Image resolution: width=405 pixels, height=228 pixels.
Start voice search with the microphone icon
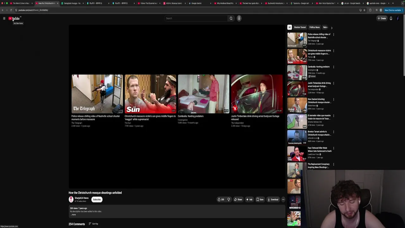pyautogui.click(x=239, y=18)
